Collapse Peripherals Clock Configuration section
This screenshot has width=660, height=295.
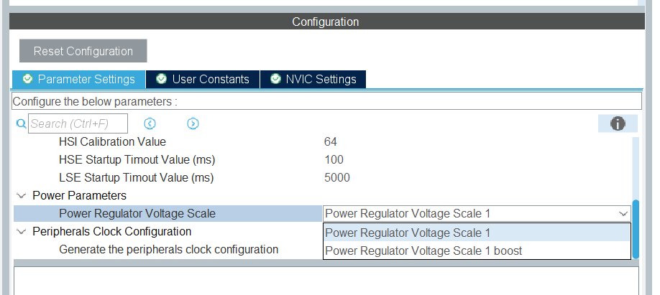[21, 232]
